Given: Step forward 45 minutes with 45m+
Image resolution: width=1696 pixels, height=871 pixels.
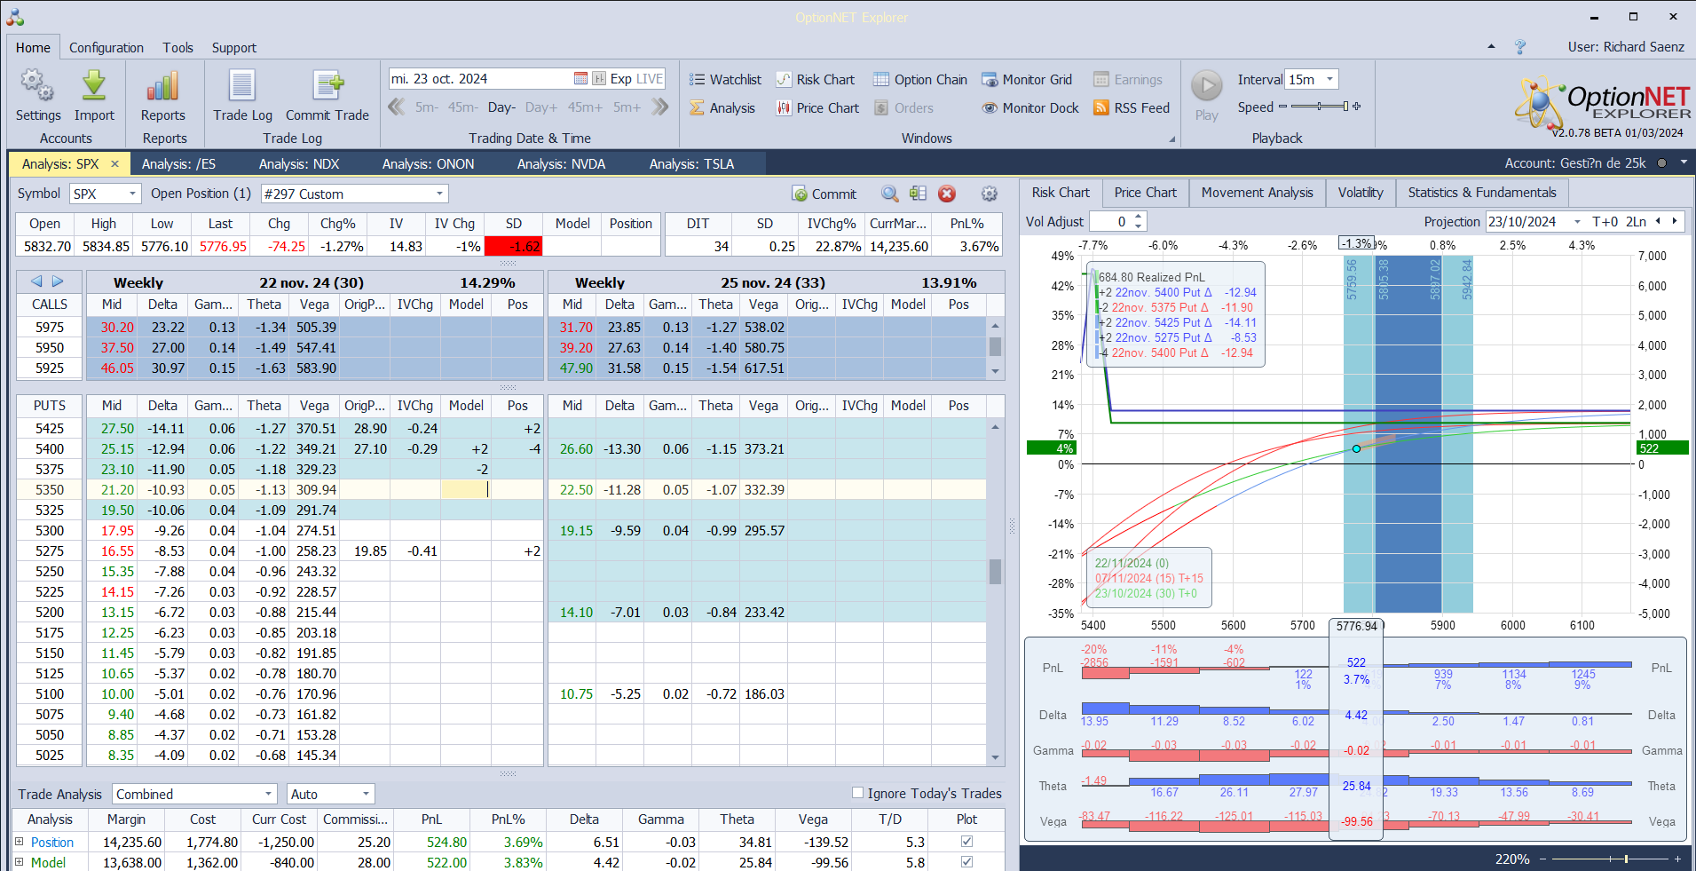Looking at the screenshot, I should coord(585,107).
